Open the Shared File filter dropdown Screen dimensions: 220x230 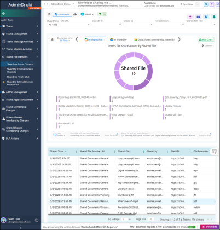click(107, 25)
